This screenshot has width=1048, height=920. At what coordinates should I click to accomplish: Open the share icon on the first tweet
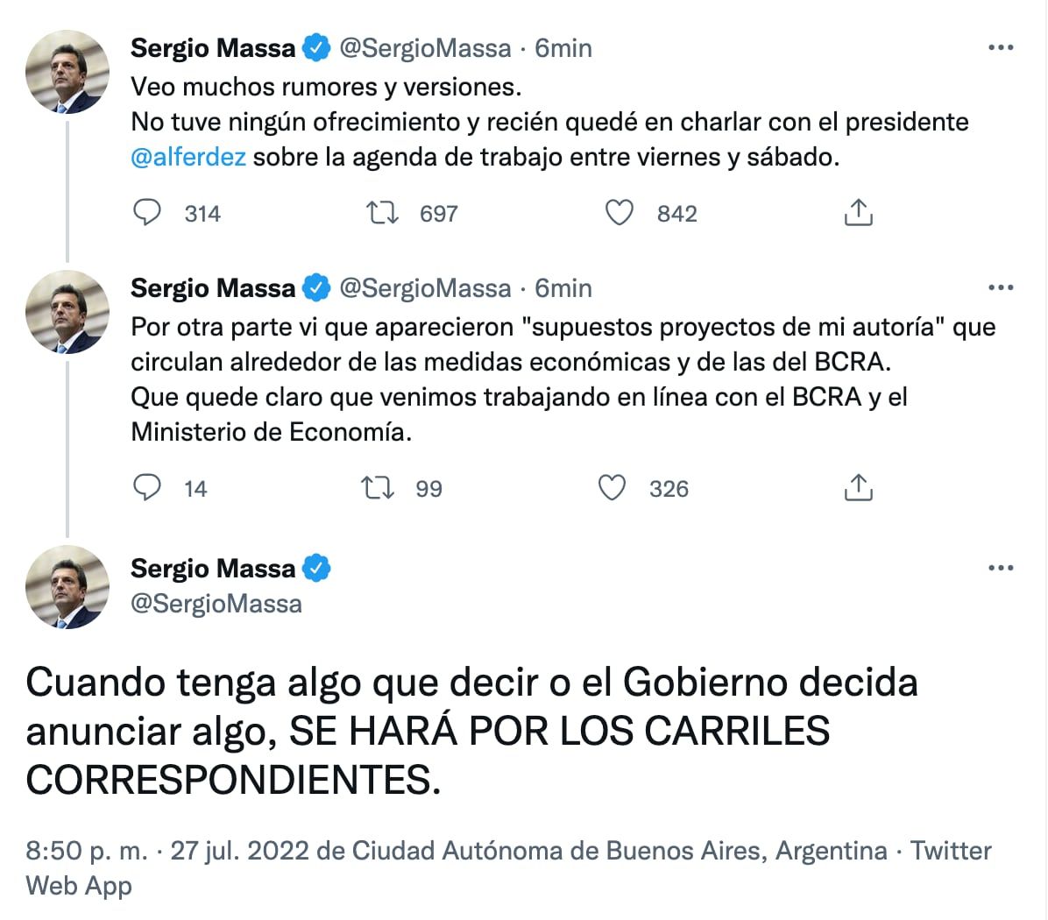tap(857, 210)
